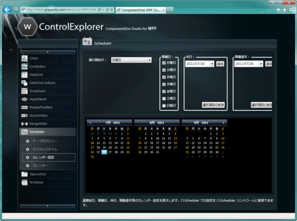Switch to the ComponentOne WPF browser tab

(141, 10)
